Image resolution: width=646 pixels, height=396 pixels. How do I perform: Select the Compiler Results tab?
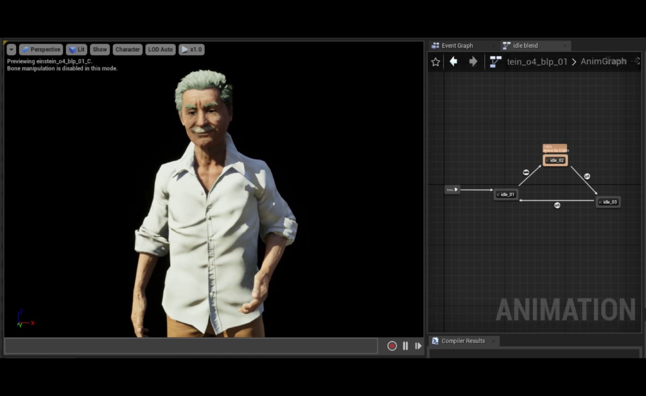[463, 341]
